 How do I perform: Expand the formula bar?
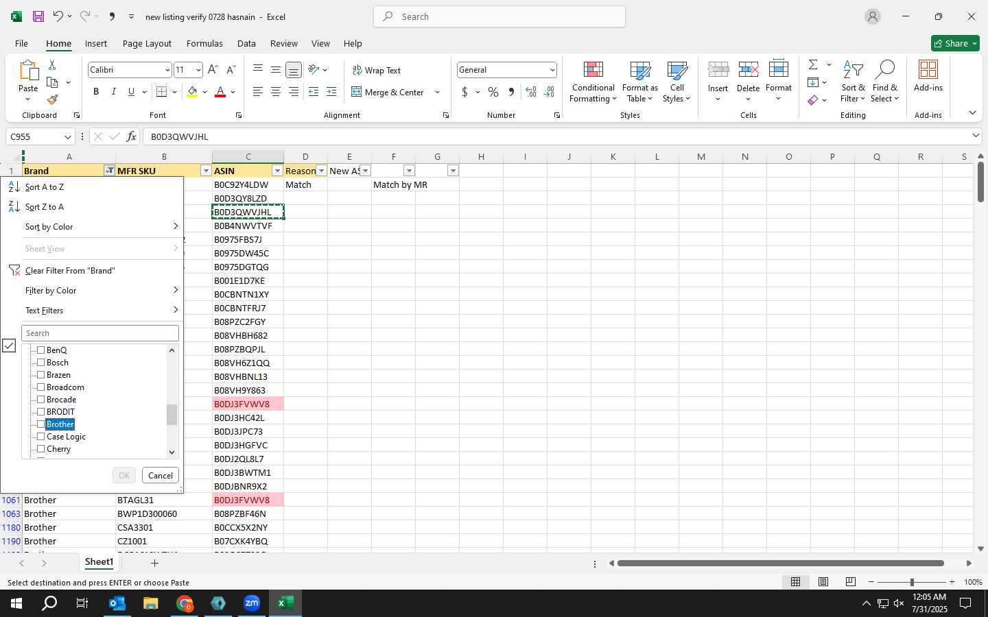pyautogui.click(x=976, y=136)
